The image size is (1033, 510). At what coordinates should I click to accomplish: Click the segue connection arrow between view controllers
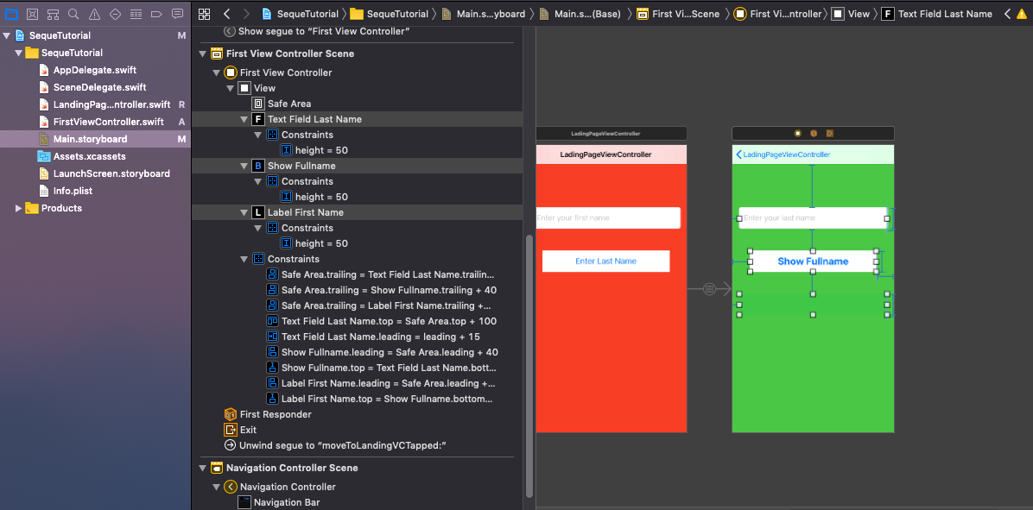(x=710, y=288)
